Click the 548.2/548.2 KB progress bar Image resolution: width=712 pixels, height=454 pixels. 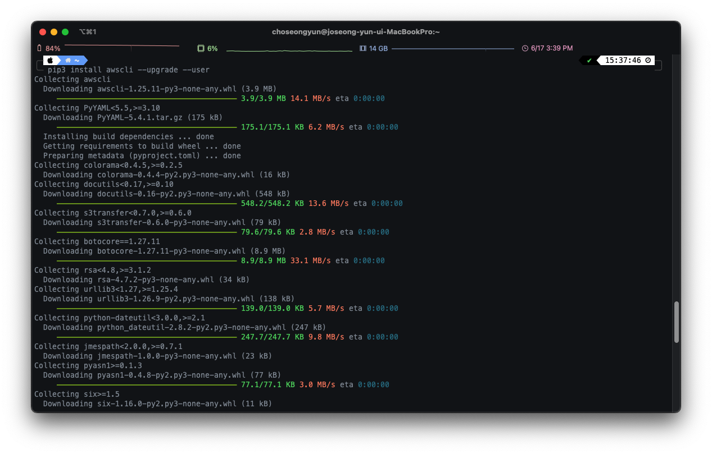point(147,203)
